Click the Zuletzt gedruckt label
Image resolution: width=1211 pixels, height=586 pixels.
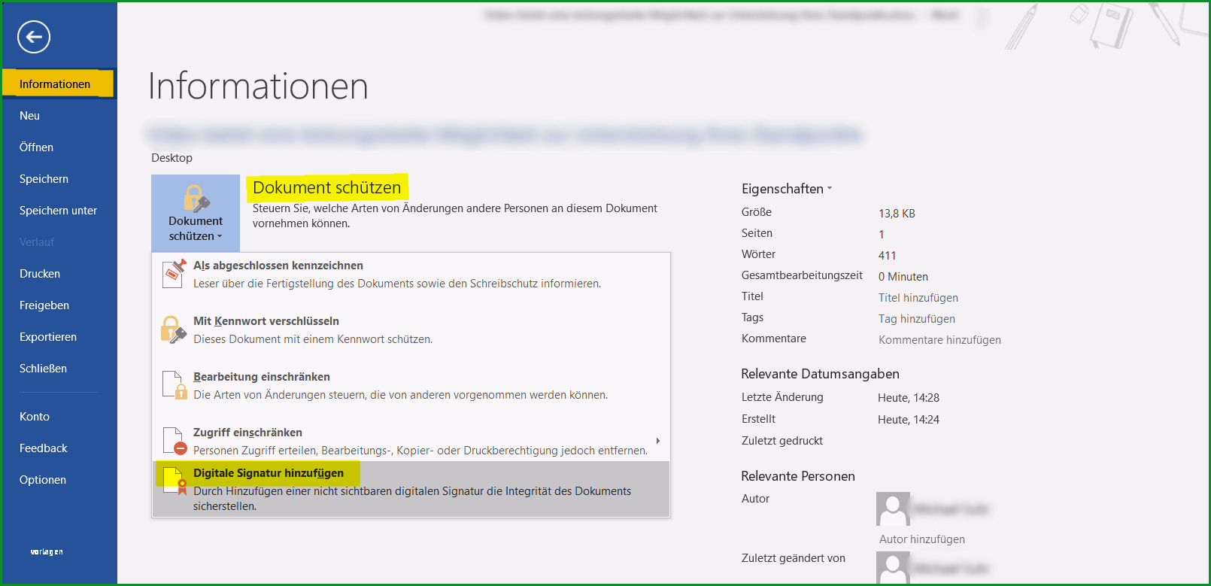tap(782, 441)
